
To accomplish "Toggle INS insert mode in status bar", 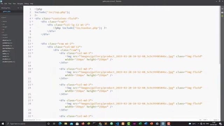I will coord(200,120).
